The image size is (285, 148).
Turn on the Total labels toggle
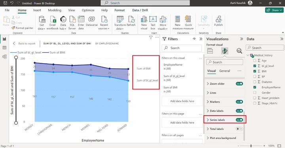click(239, 129)
